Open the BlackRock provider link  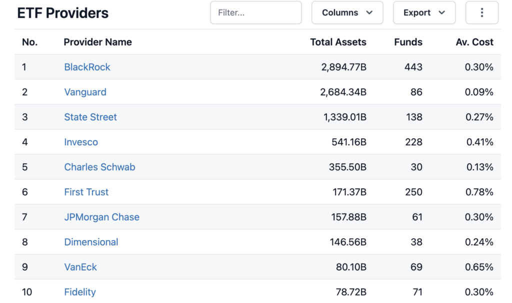coord(87,67)
